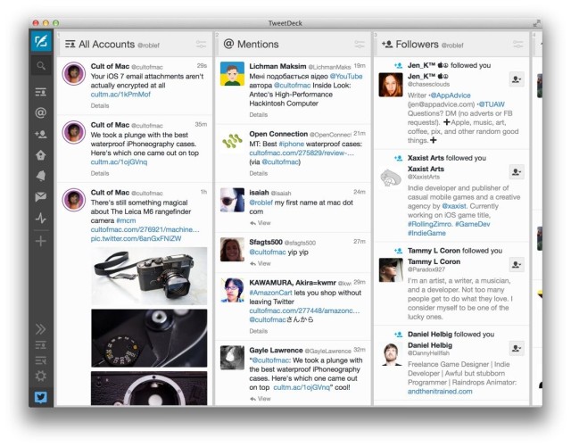The width and height of the screenshot is (571, 447).
Task: Open cultofmac.com/275829/review link
Action: 302,153
